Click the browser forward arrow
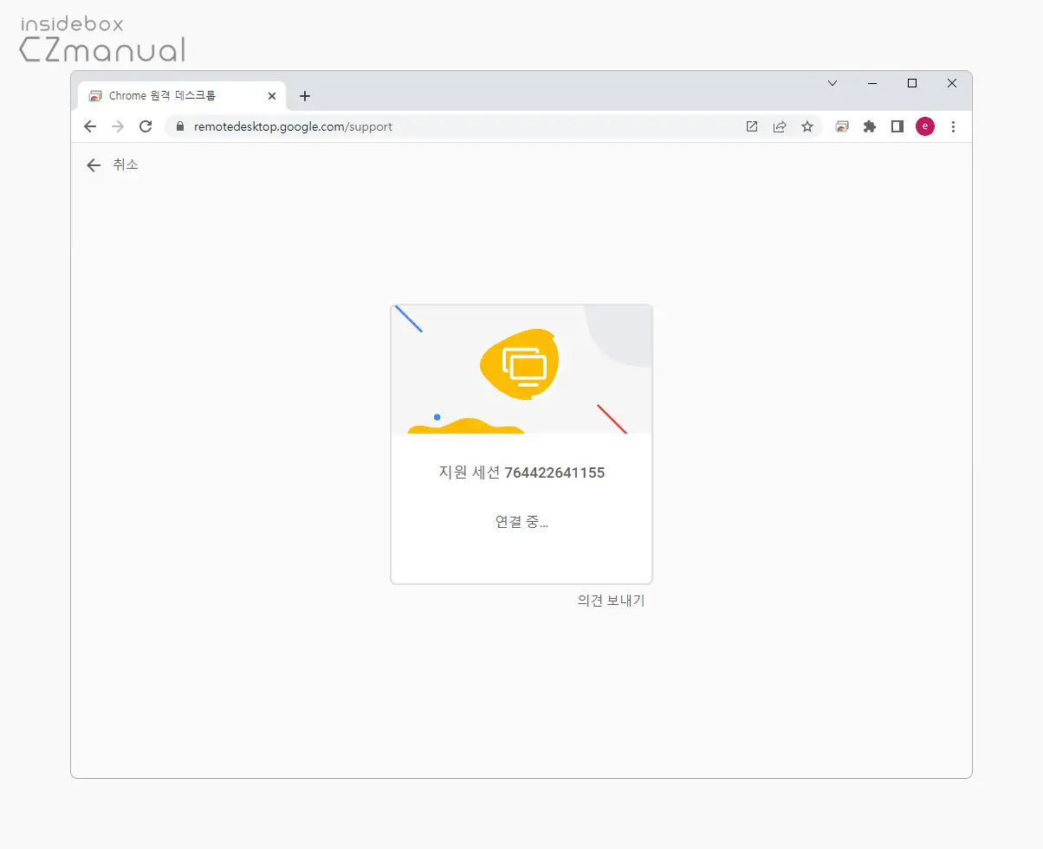This screenshot has width=1043, height=849. click(118, 126)
